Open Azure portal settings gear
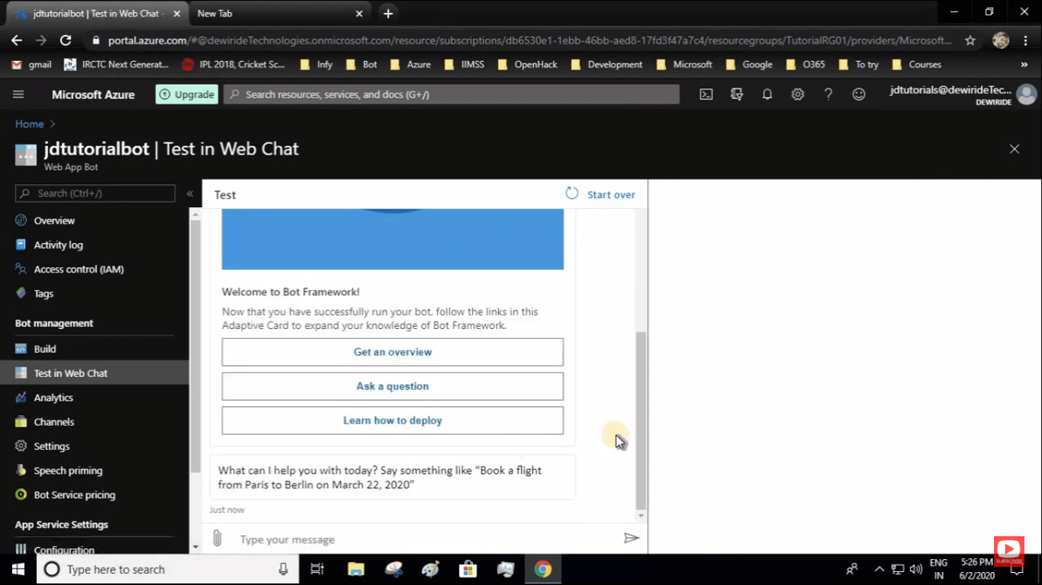 [797, 94]
